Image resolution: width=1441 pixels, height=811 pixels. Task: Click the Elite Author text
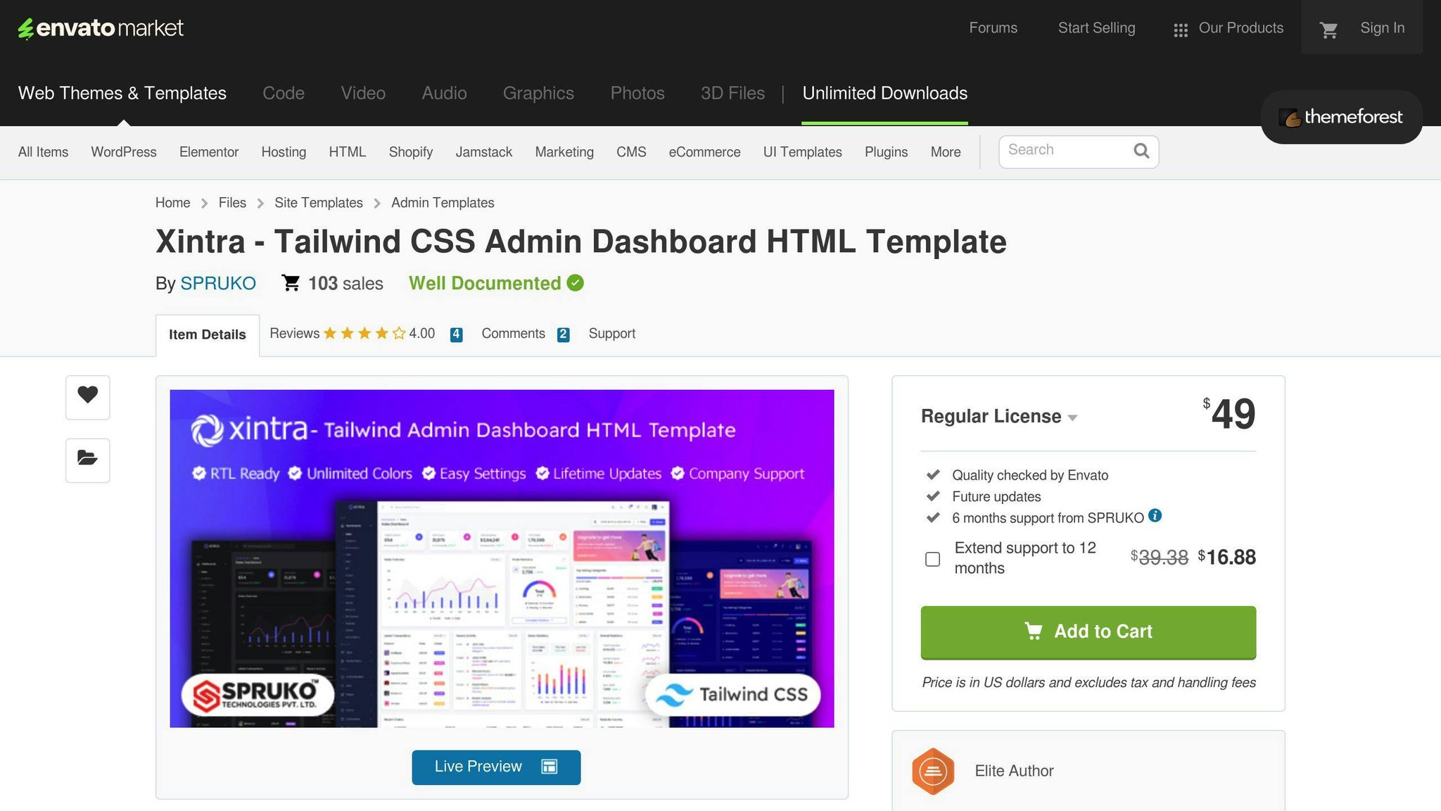pos(1014,772)
